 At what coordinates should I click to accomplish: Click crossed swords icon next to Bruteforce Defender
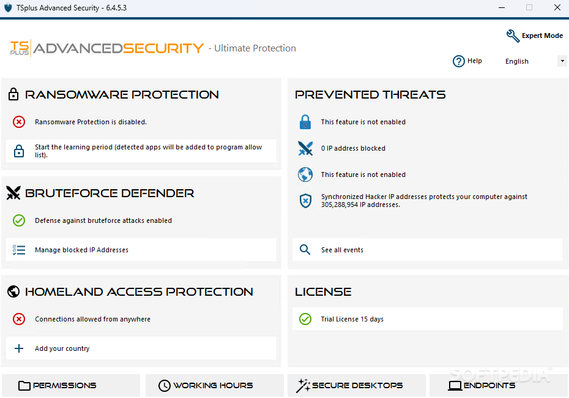point(13,193)
